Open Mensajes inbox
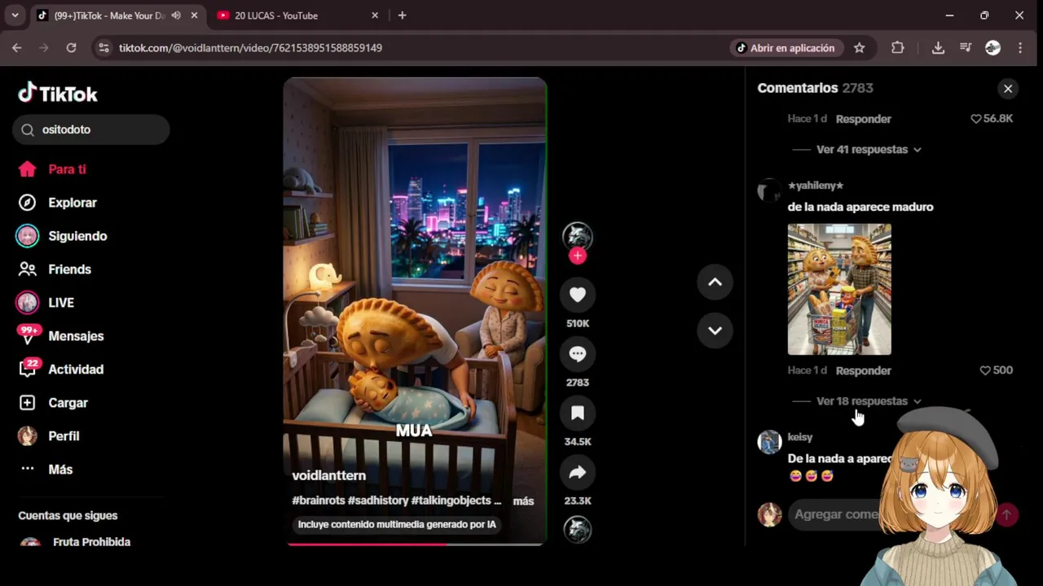This screenshot has width=1043, height=586. tap(60, 336)
